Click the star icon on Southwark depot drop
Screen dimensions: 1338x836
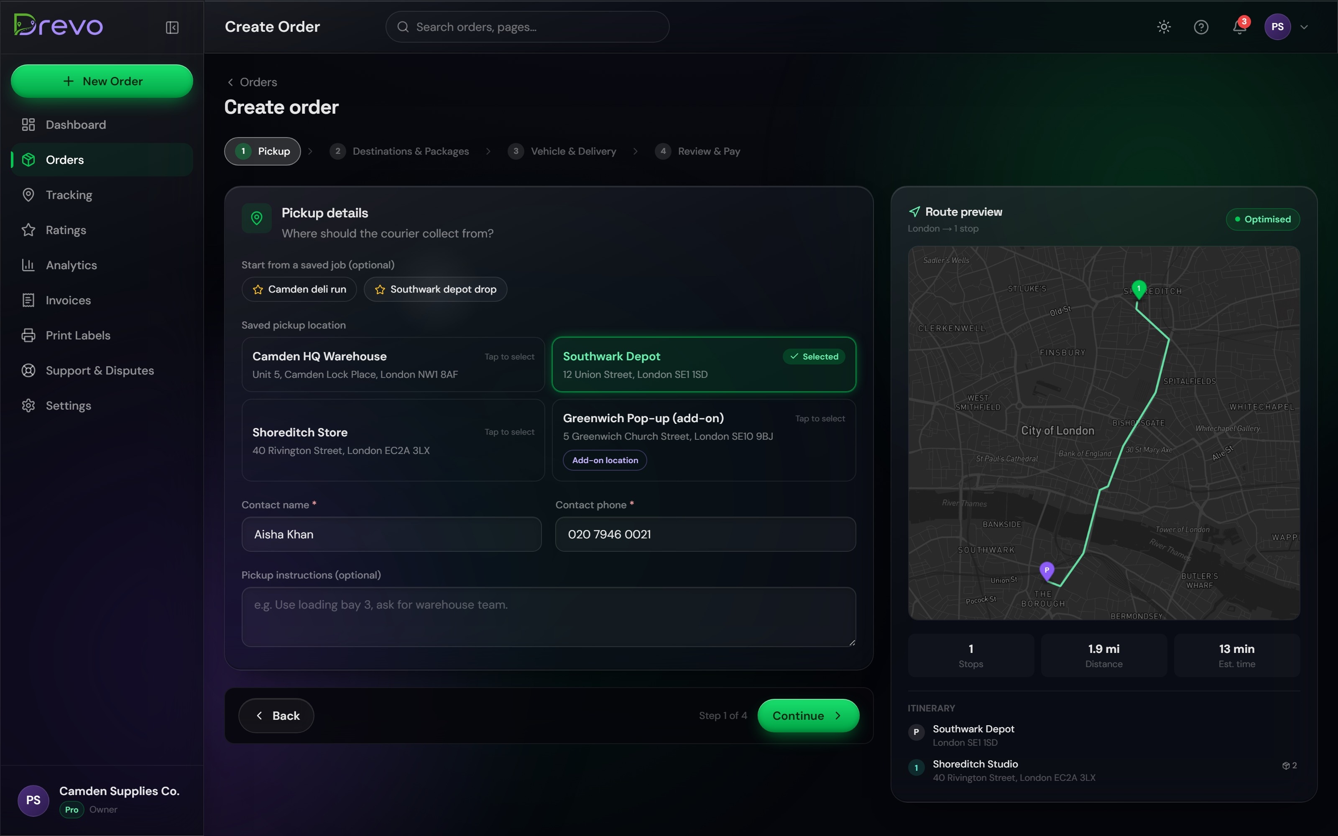(380, 289)
